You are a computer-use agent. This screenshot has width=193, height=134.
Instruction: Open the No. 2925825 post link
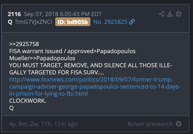[x=110, y=22]
